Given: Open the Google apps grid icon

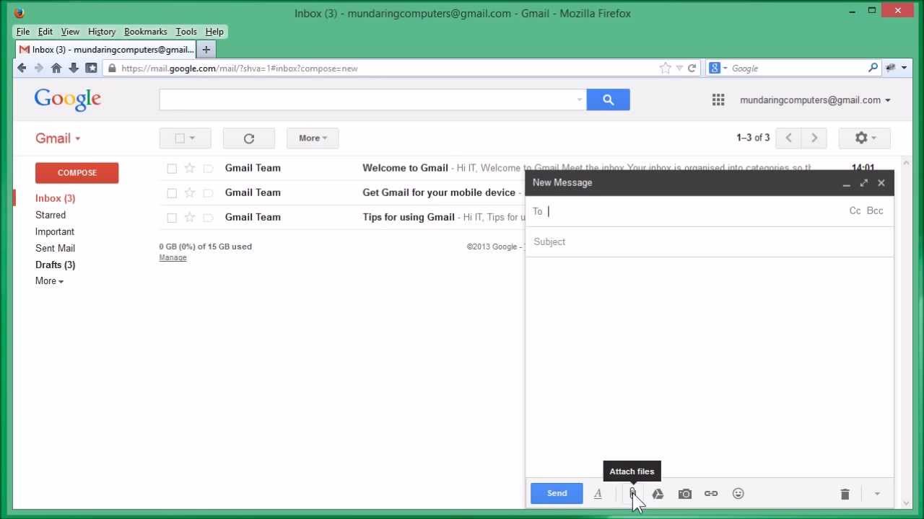Looking at the screenshot, I should coord(718,100).
